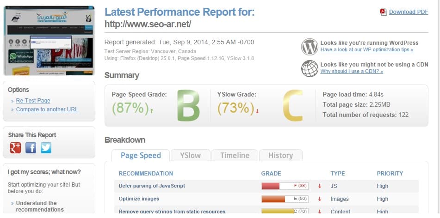
Task: Share report via Twitter icon
Action: 46,148
